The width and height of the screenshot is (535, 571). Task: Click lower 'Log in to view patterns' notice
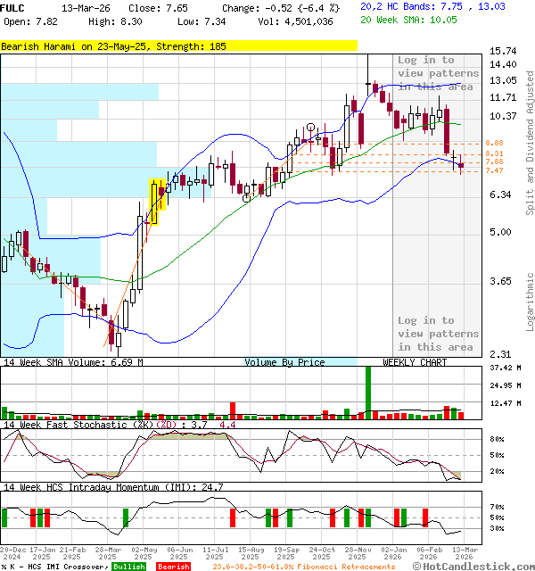438,333
